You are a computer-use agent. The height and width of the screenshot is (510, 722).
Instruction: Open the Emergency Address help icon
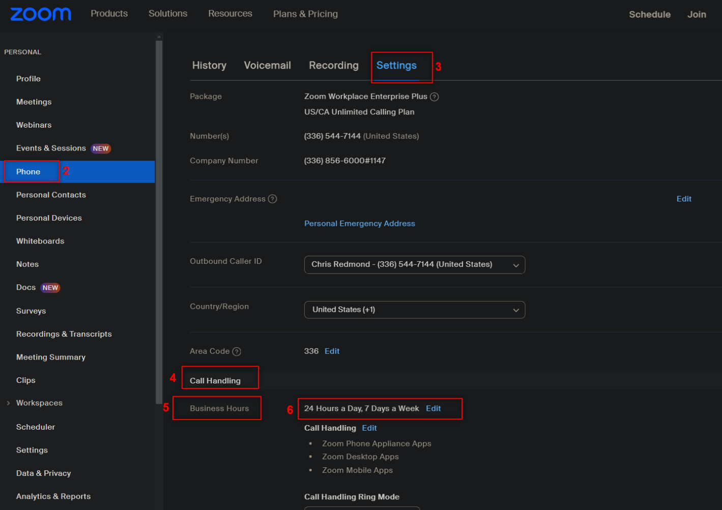point(272,199)
